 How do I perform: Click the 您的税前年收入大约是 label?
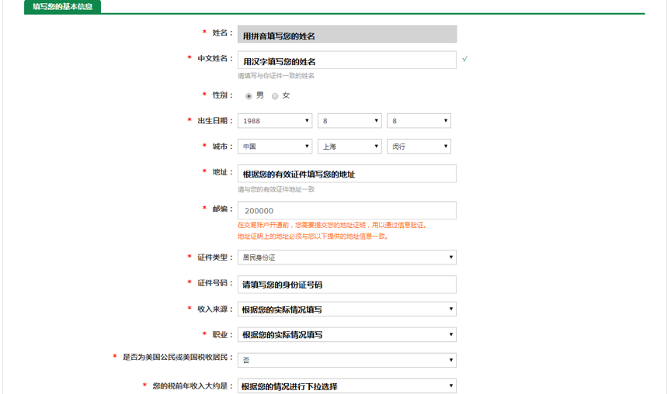193,386
